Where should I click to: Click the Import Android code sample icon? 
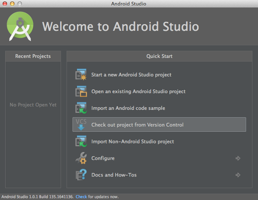pyautogui.click(x=81, y=108)
